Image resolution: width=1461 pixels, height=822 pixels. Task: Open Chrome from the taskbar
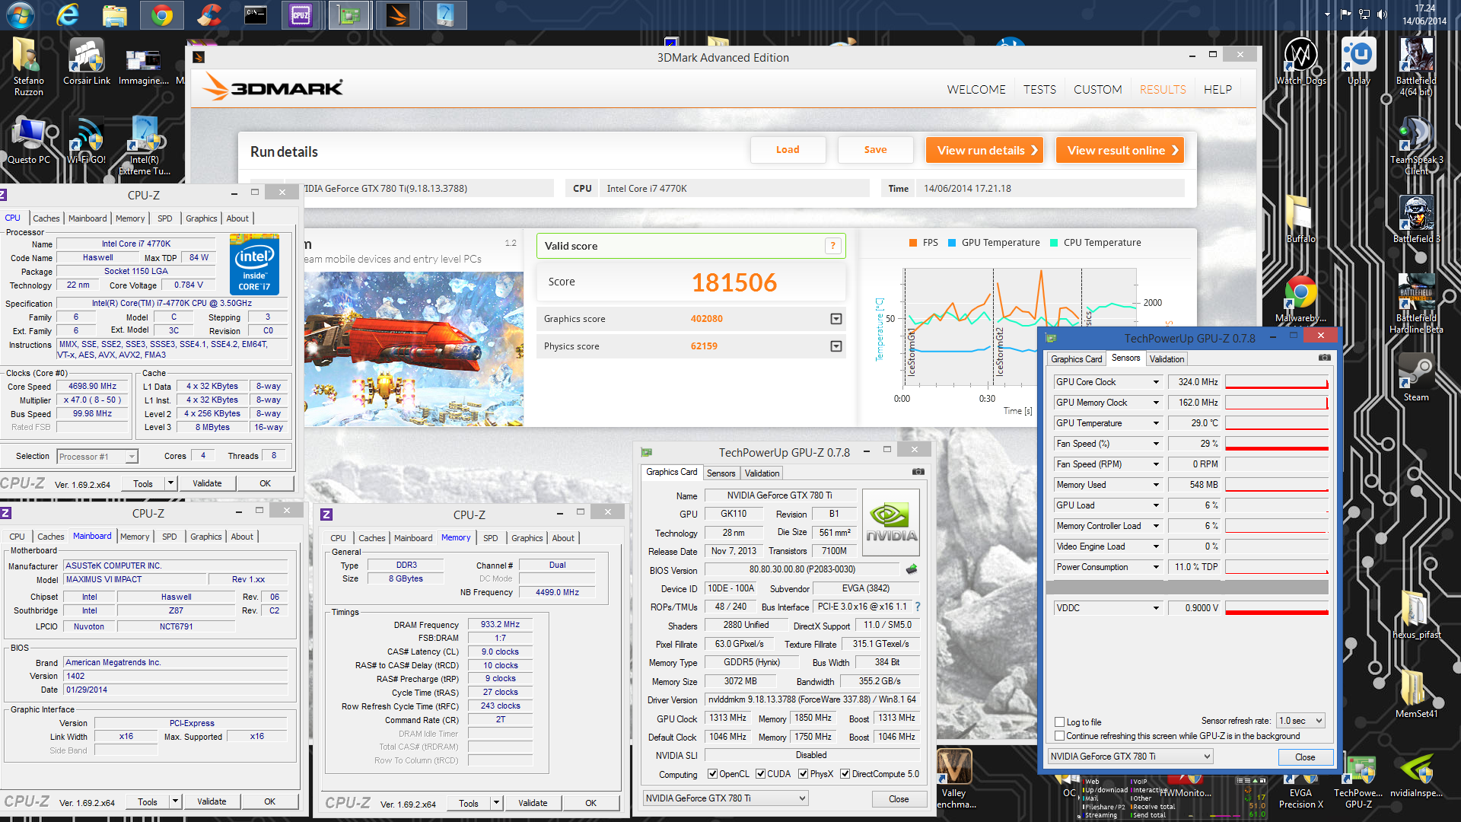pos(161,14)
